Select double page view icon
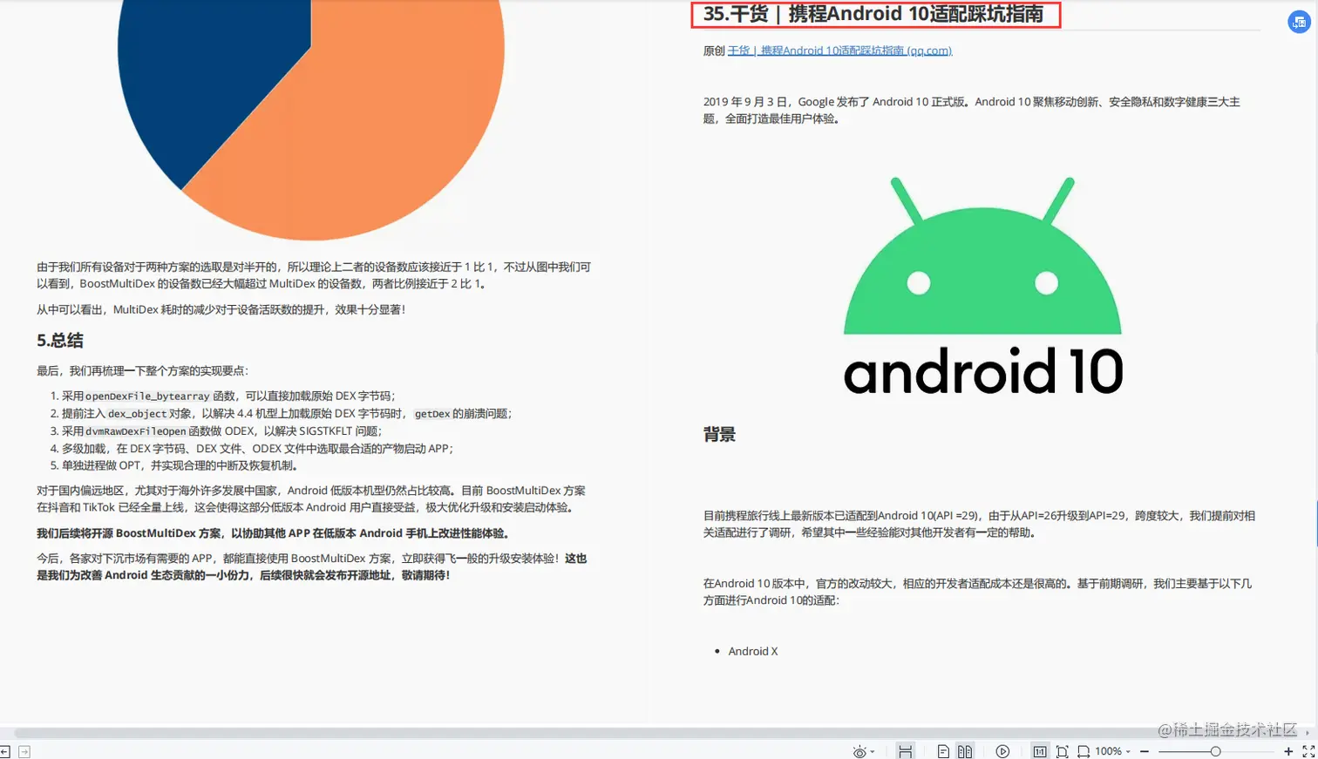Image resolution: width=1318 pixels, height=759 pixels. pos(965,751)
